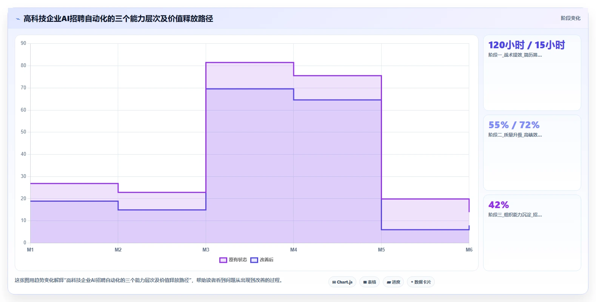Toggle the 原有状态 legend series
Viewport: 596px width, 302px height.
[x=233, y=260]
